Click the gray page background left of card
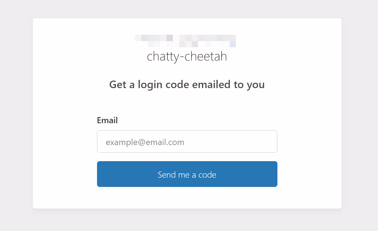 tap(16, 115)
